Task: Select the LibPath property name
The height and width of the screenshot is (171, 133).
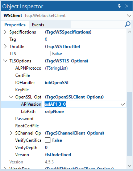Action: click(x=28, y=111)
